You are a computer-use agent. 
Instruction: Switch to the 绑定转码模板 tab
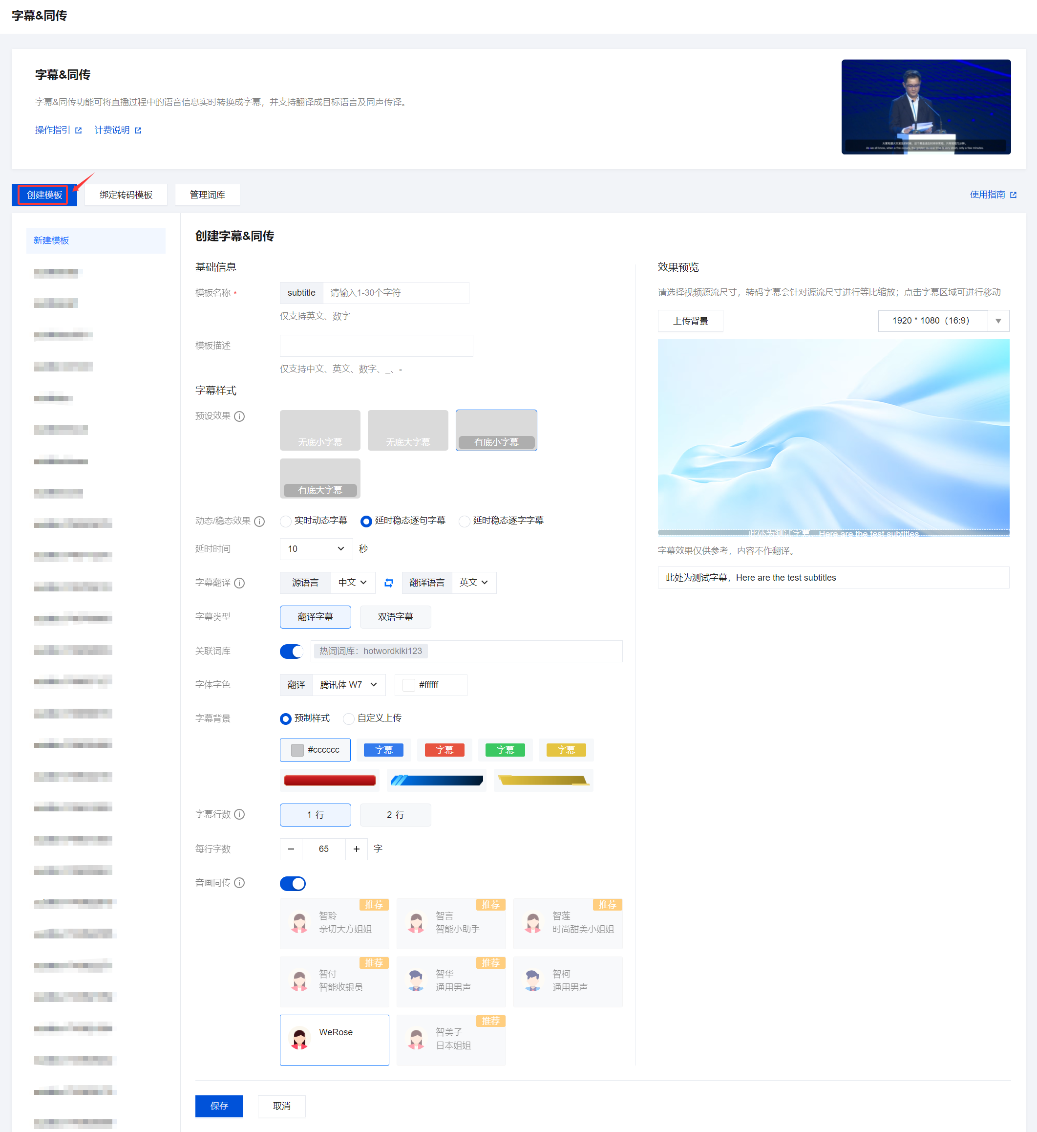(126, 195)
